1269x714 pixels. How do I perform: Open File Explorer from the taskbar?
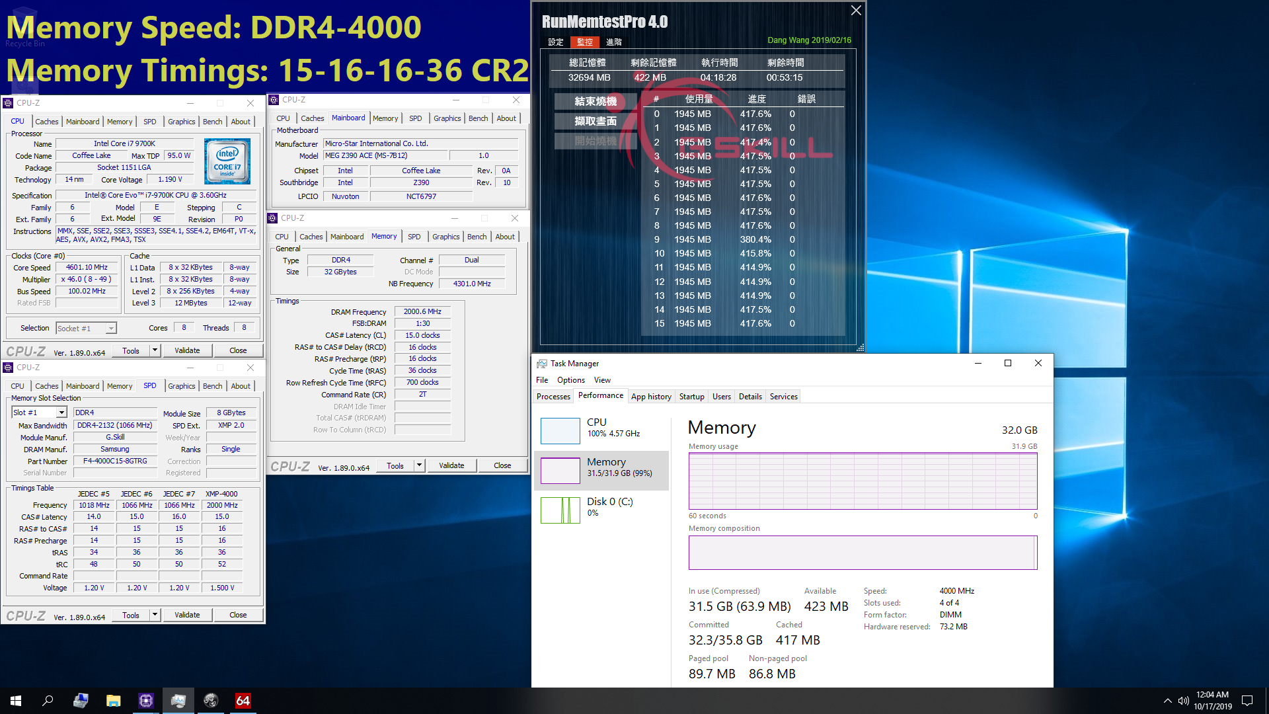coord(113,700)
